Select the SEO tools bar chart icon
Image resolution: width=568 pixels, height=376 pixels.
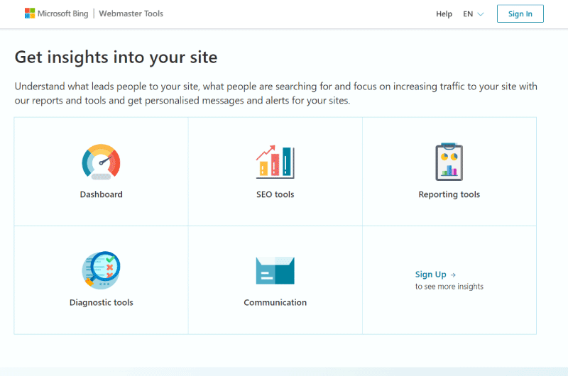(x=275, y=162)
